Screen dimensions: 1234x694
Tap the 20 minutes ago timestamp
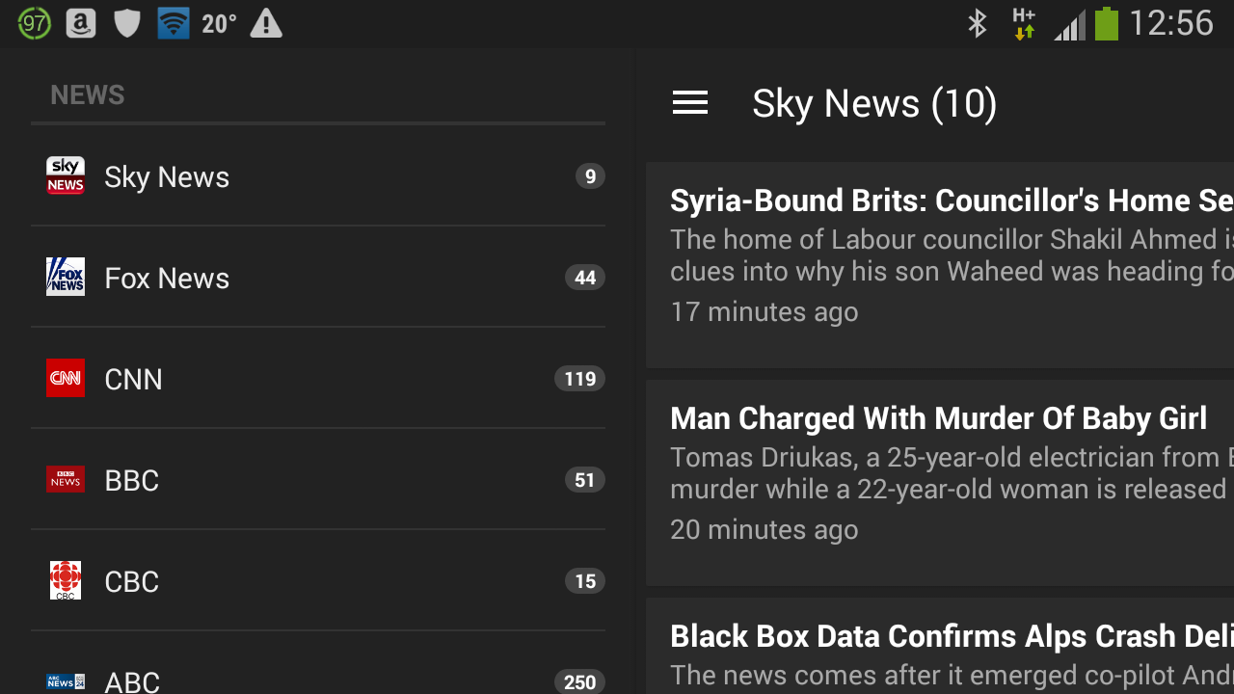click(x=765, y=529)
